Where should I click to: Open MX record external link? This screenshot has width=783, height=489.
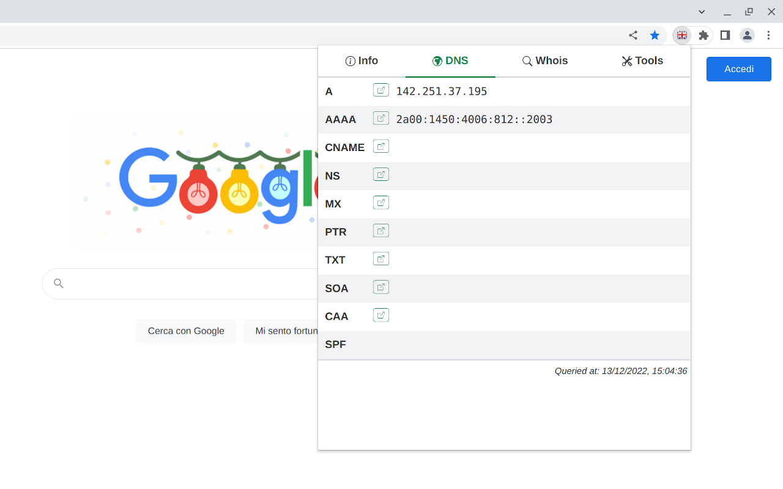click(380, 202)
